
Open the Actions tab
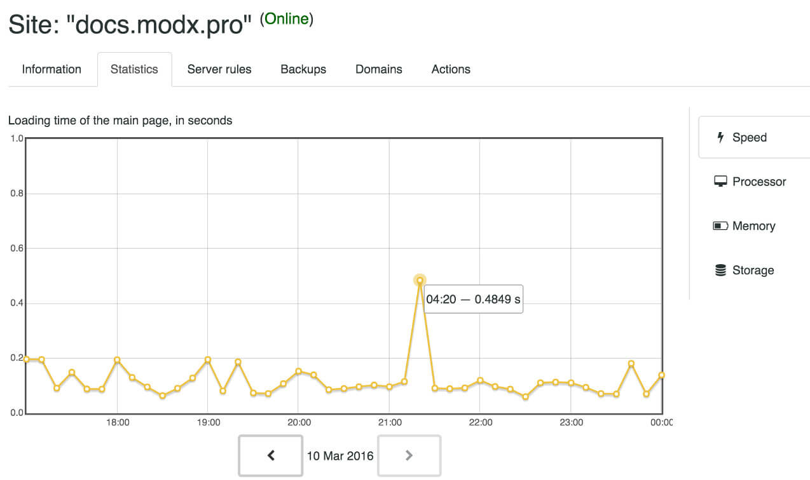tap(451, 69)
